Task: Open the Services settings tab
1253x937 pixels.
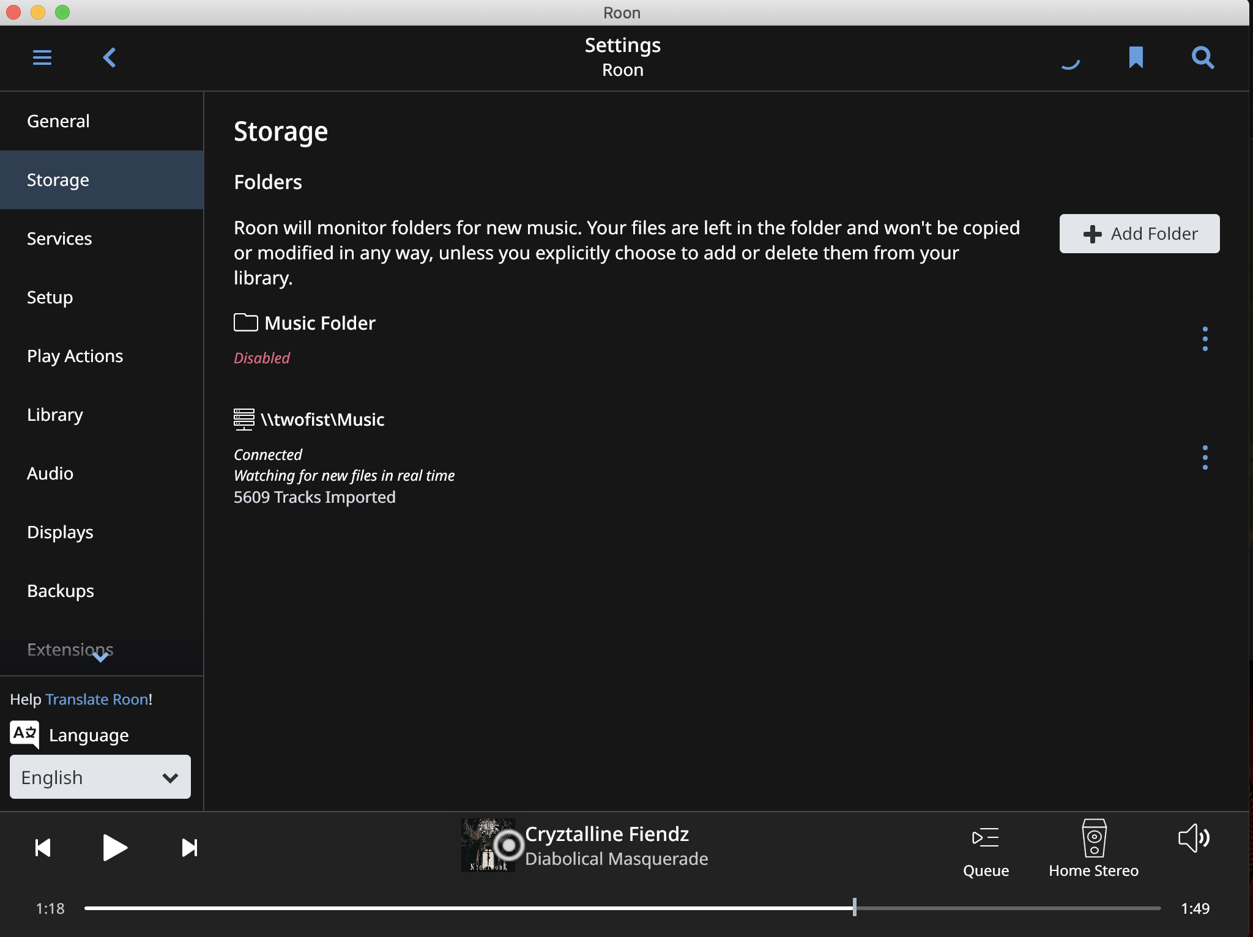Action: pyautogui.click(x=102, y=239)
